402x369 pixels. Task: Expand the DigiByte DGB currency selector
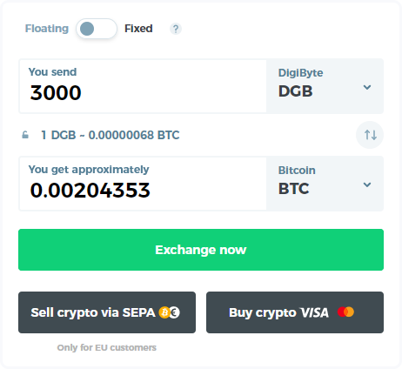325,86
